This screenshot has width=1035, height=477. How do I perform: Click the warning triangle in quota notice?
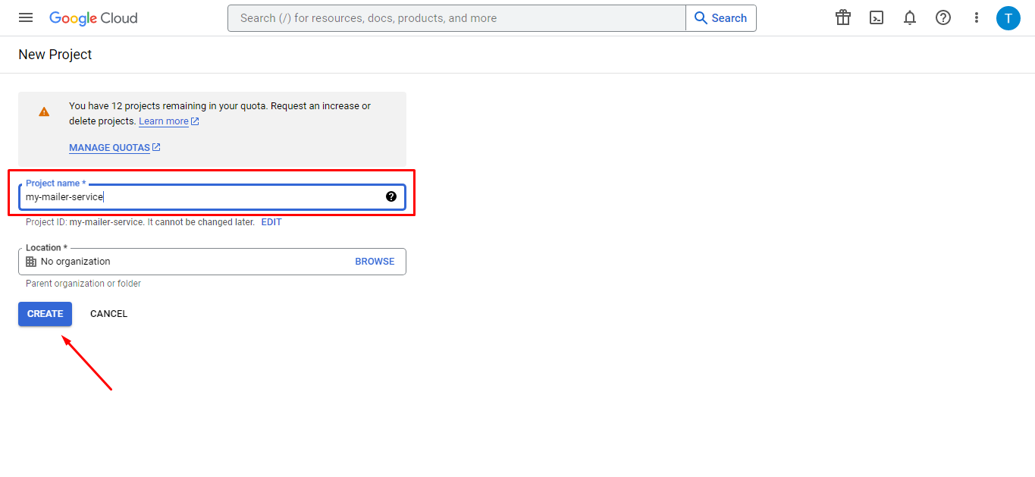pyautogui.click(x=43, y=111)
